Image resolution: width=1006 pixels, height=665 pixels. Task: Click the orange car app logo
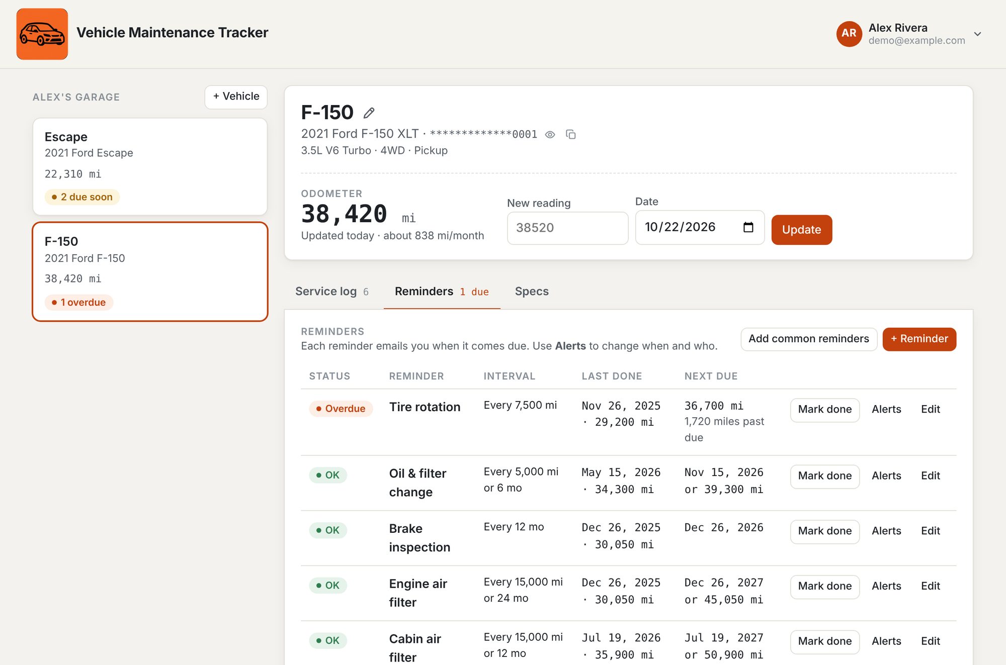click(x=42, y=34)
